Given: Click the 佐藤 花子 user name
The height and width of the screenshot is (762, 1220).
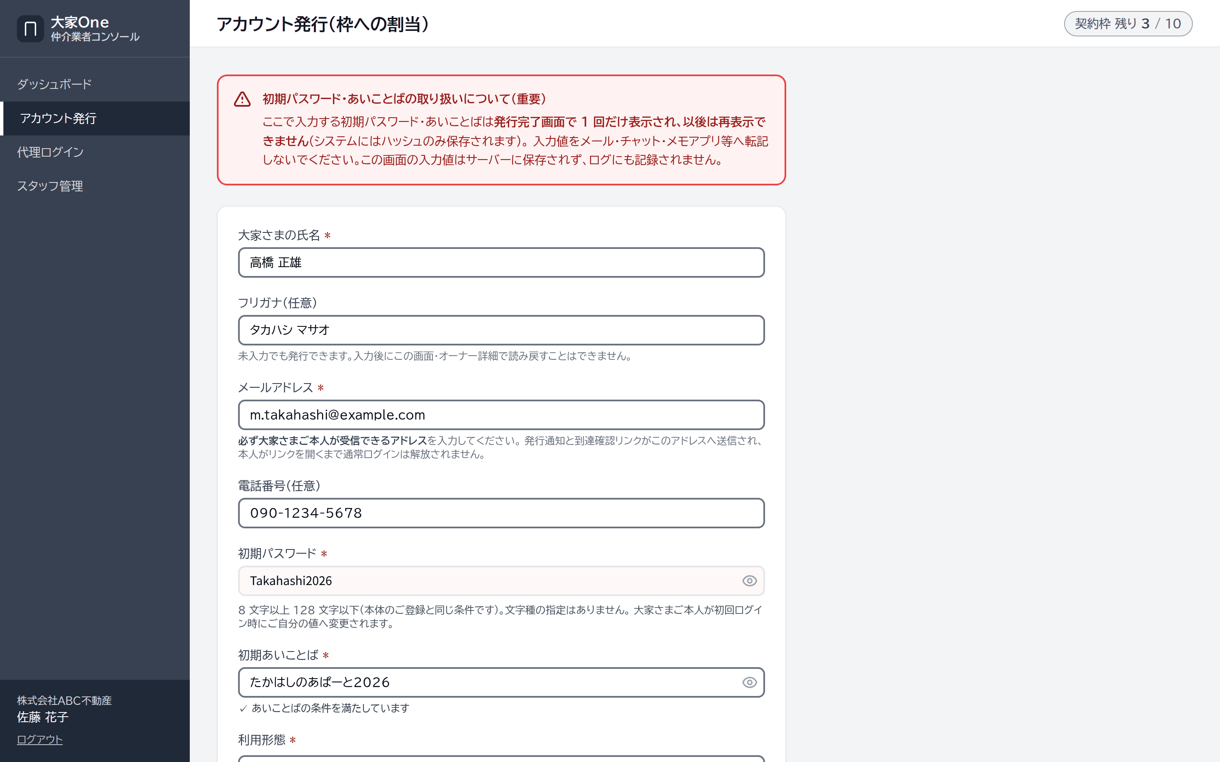Looking at the screenshot, I should (x=43, y=717).
